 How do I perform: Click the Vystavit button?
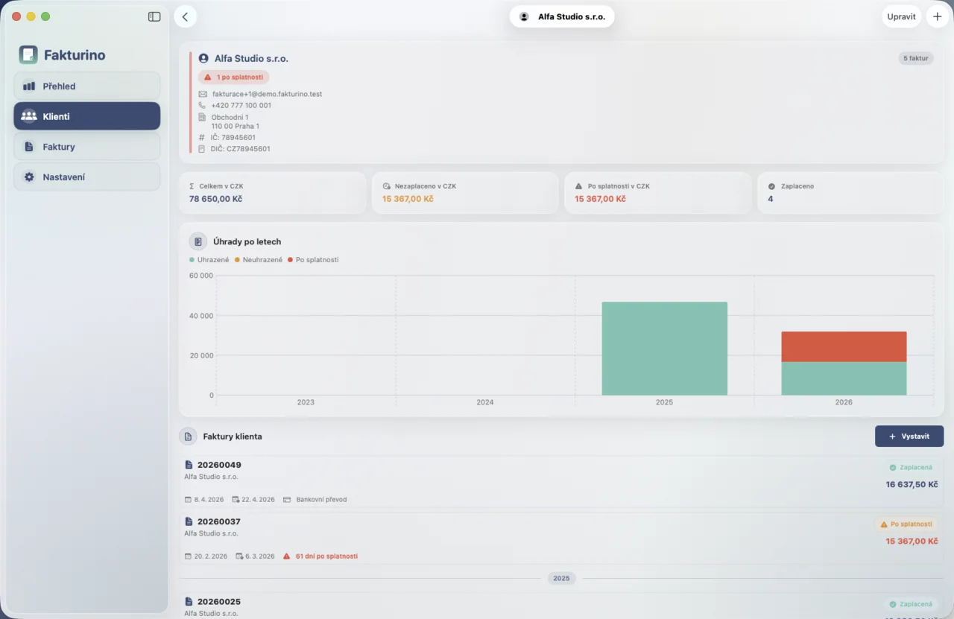[909, 437]
